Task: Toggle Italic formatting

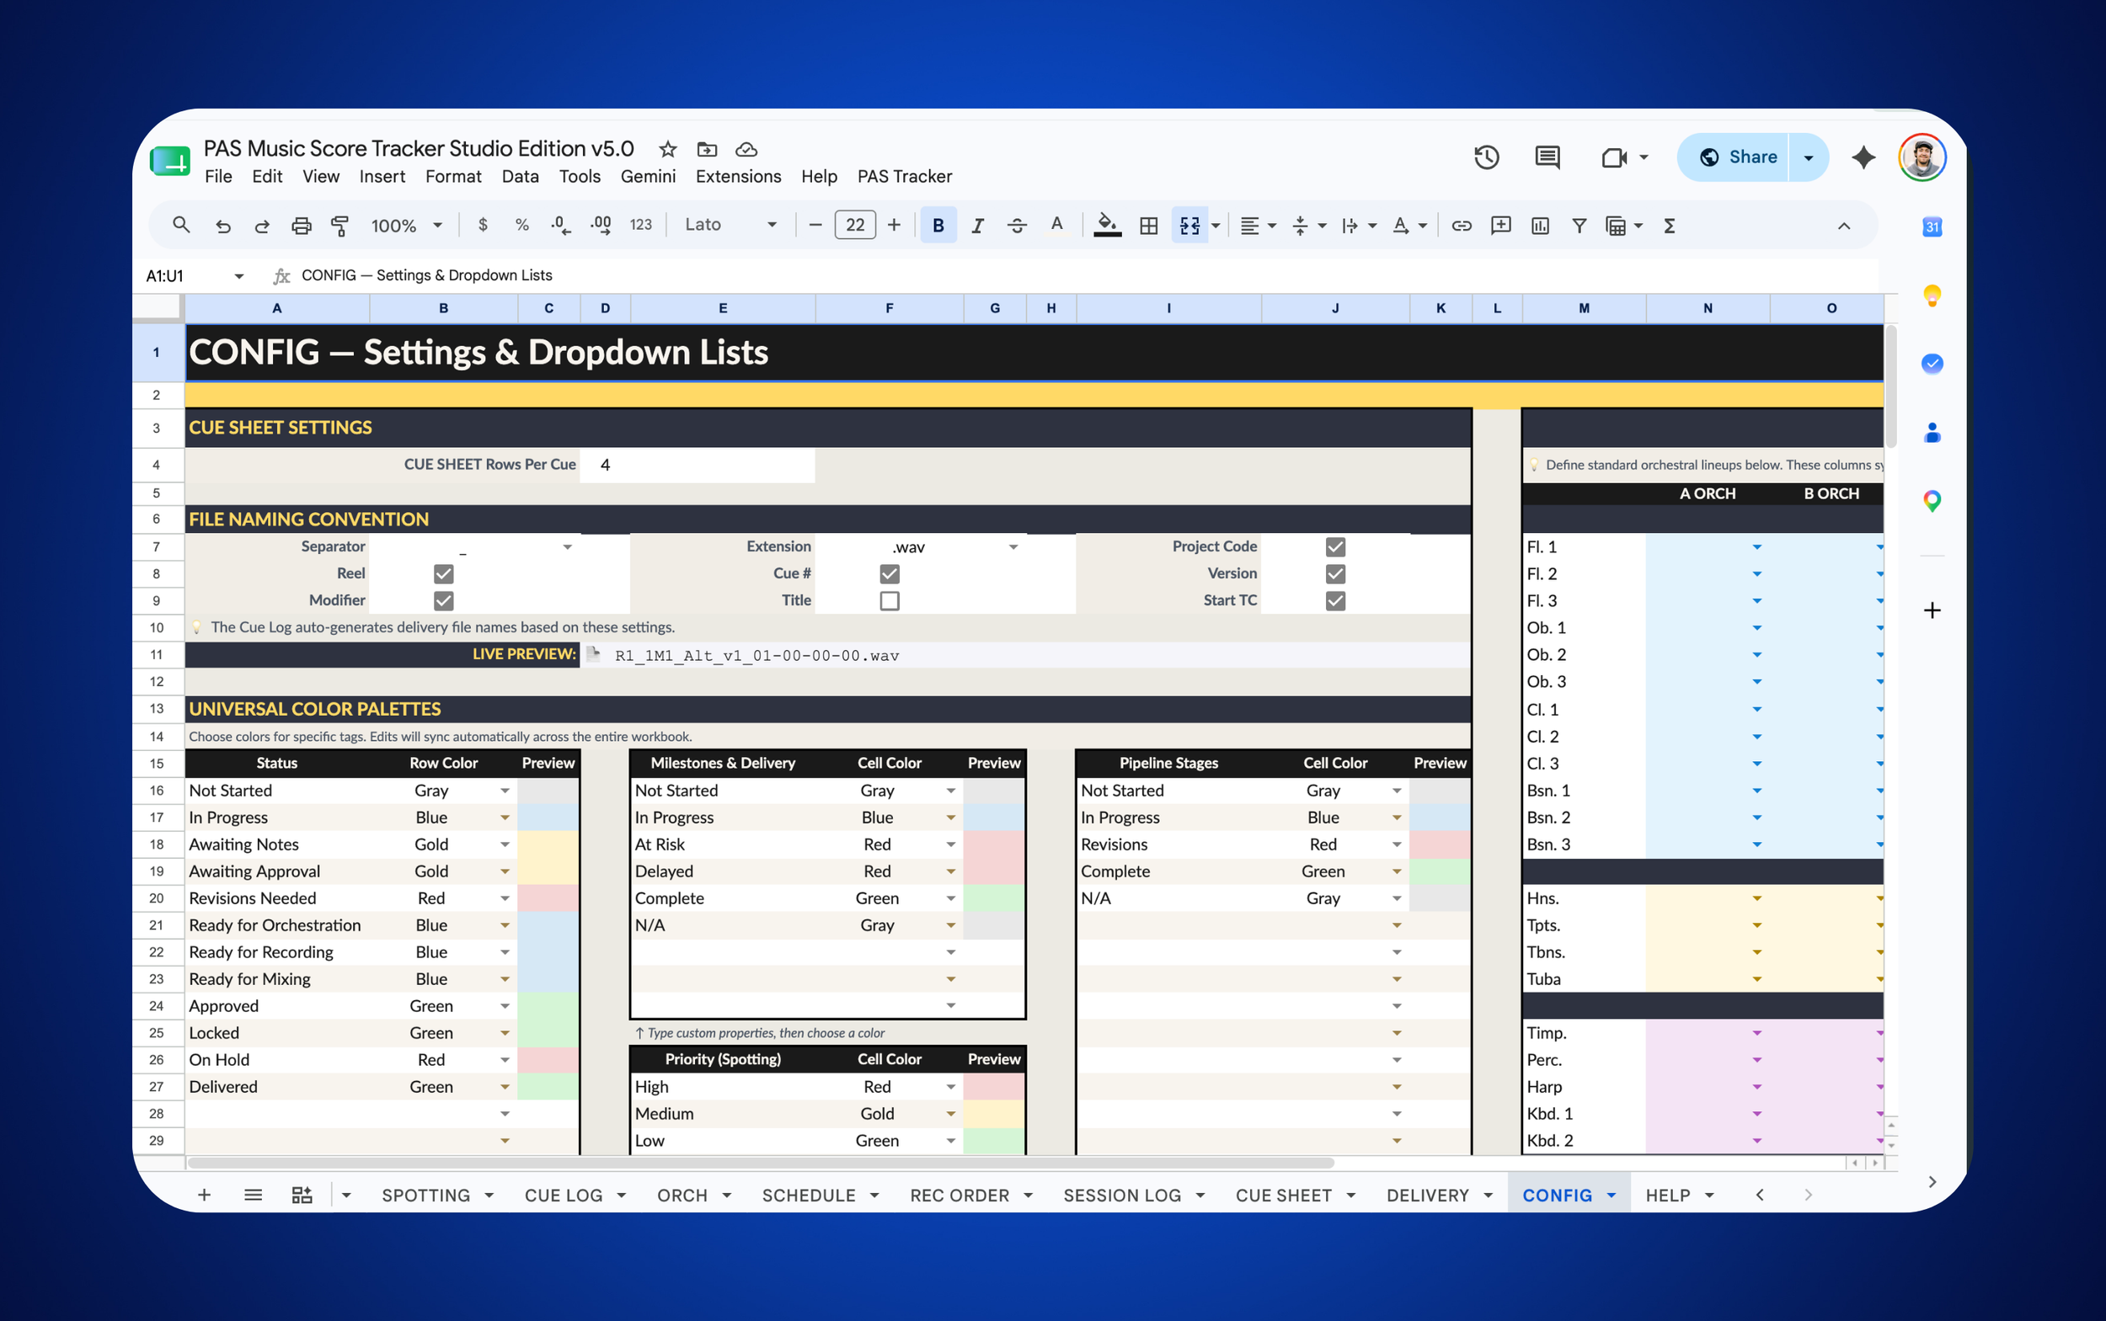Action: (x=977, y=226)
